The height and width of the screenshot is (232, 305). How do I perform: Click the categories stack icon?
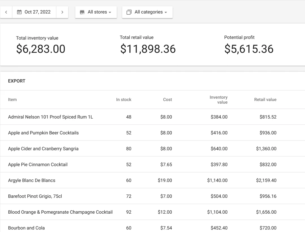click(129, 12)
